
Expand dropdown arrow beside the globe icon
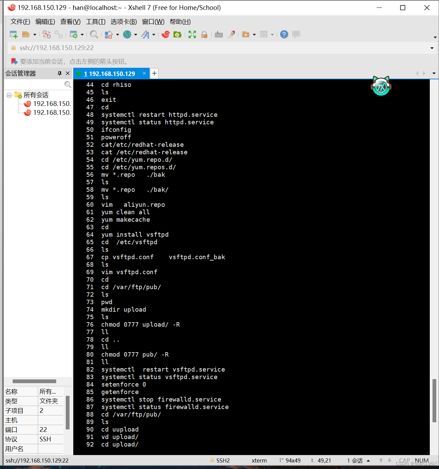[136, 35]
